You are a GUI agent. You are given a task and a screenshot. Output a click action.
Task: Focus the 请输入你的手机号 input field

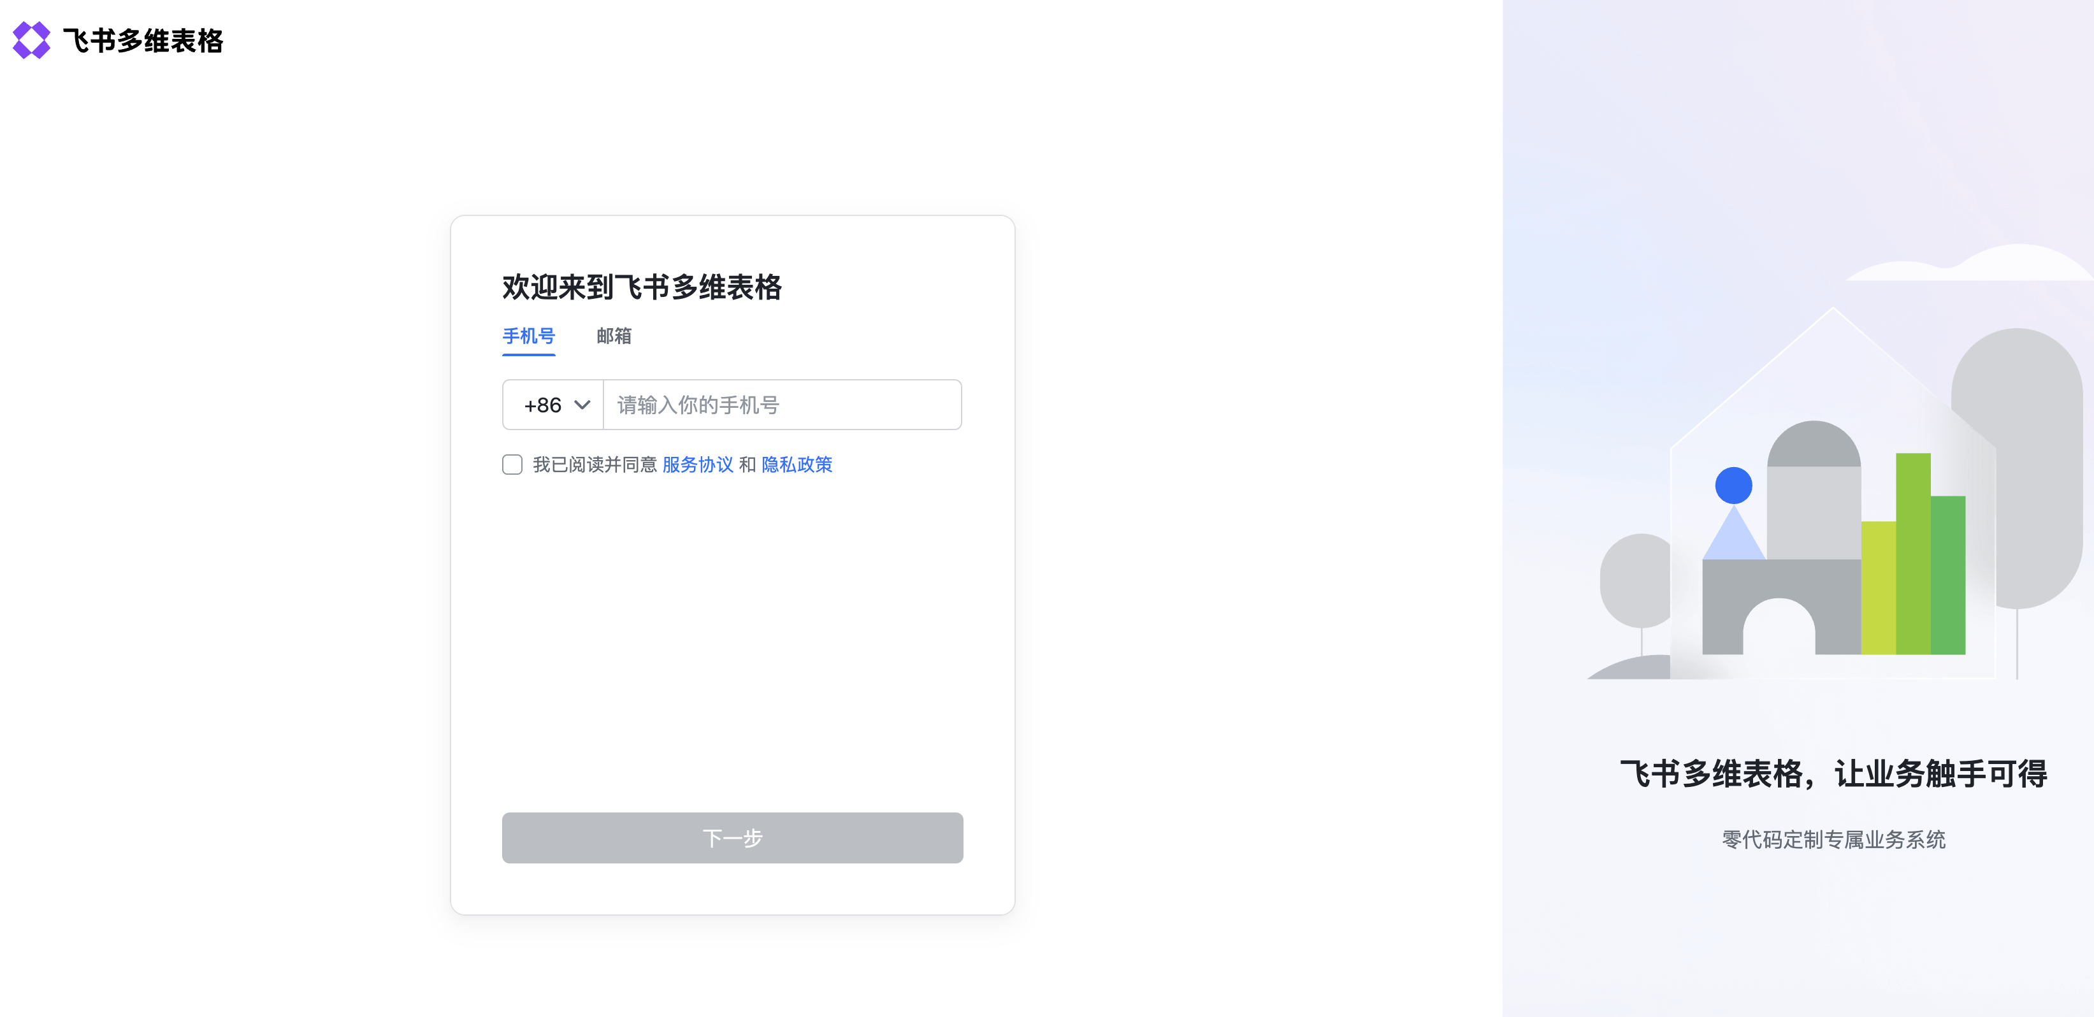pyautogui.click(x=781, y=405)
